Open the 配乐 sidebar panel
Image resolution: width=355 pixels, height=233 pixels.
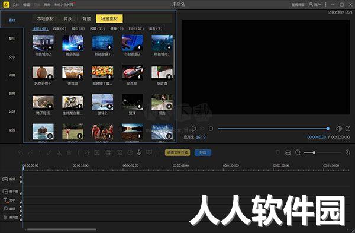(x=12, y=39)
